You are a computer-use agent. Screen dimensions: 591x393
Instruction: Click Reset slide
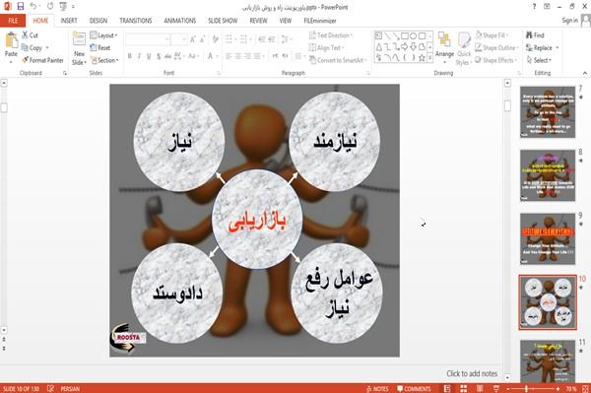click(x=100, y=47)
